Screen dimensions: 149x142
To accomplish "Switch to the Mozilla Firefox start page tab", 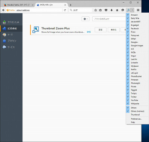I will [19, 5].
